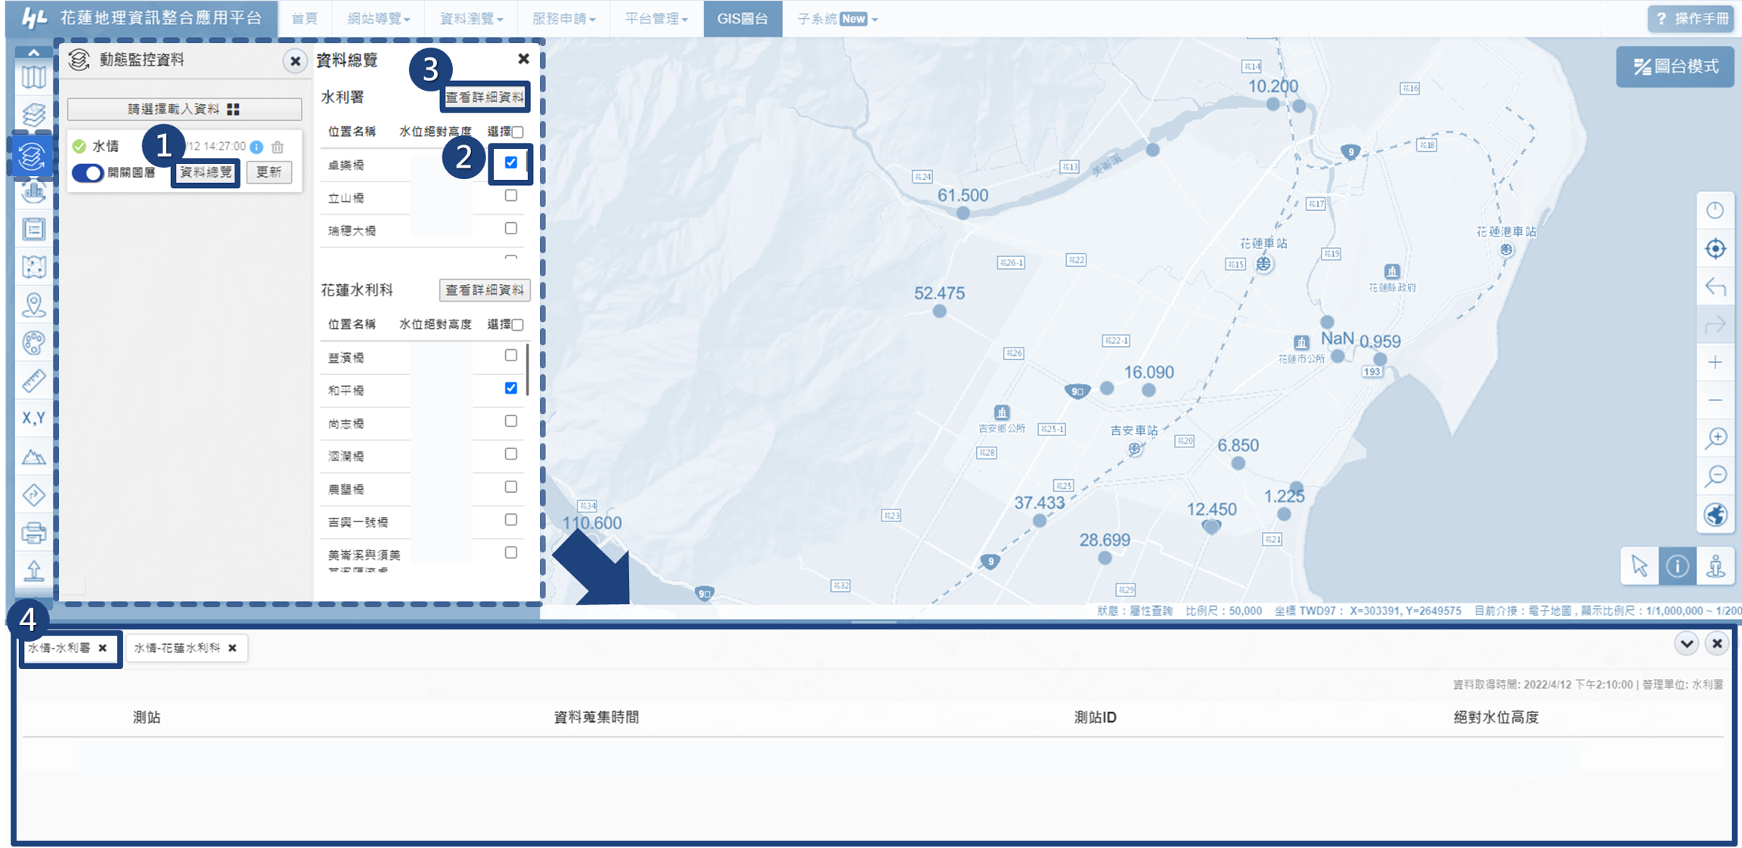Expand the 資料瀏覽 dropdown menu
The width and height of the screenshot is (1742, 848).
(x=471, y=19)
